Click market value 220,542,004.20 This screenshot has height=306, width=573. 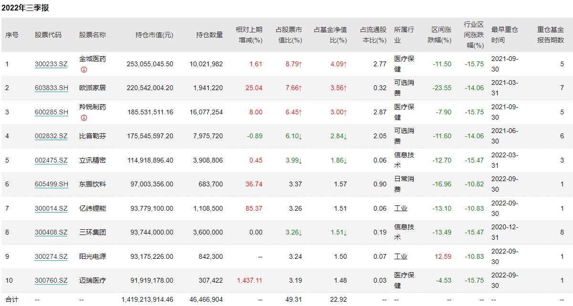click(x=150, y=88)
